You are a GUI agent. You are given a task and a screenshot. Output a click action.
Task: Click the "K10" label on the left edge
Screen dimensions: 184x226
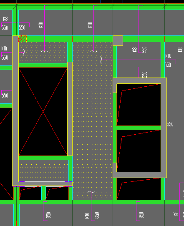pos(4,48)
